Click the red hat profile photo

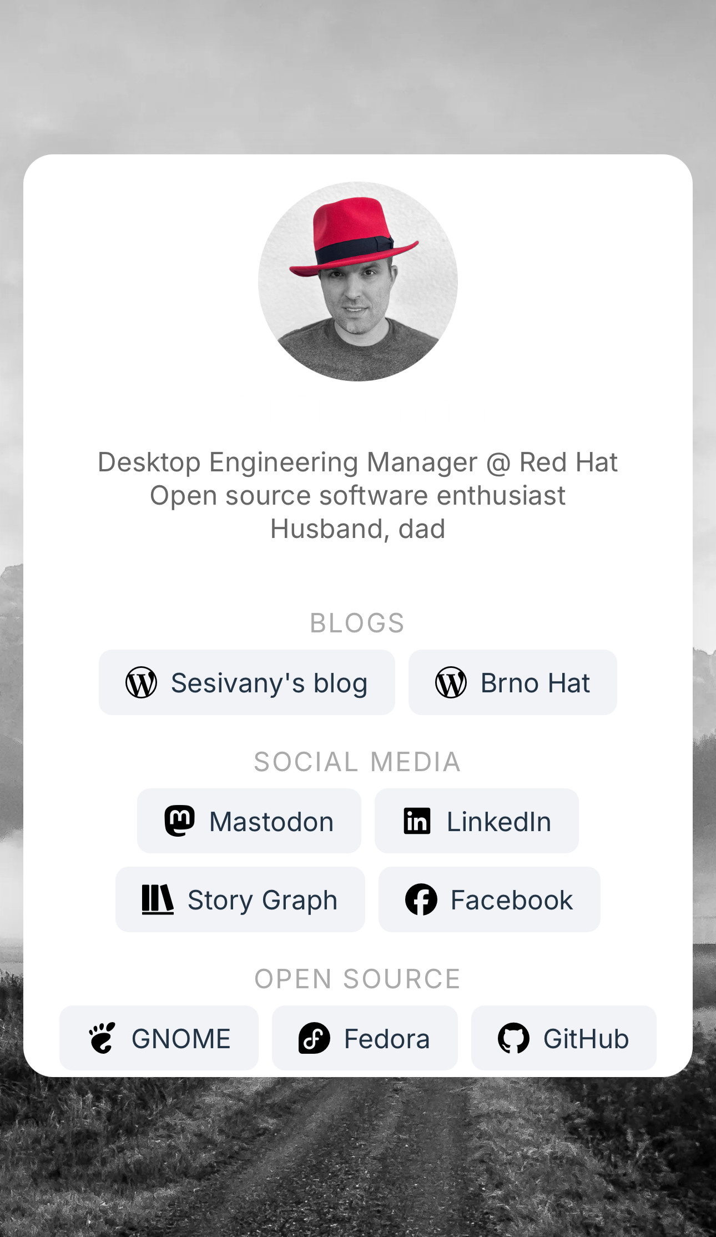358,281
